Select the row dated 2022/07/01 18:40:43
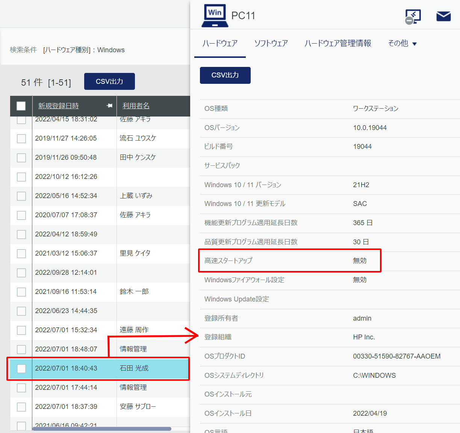The height and width of the screenshot is (433, 460). coord(100,368)
